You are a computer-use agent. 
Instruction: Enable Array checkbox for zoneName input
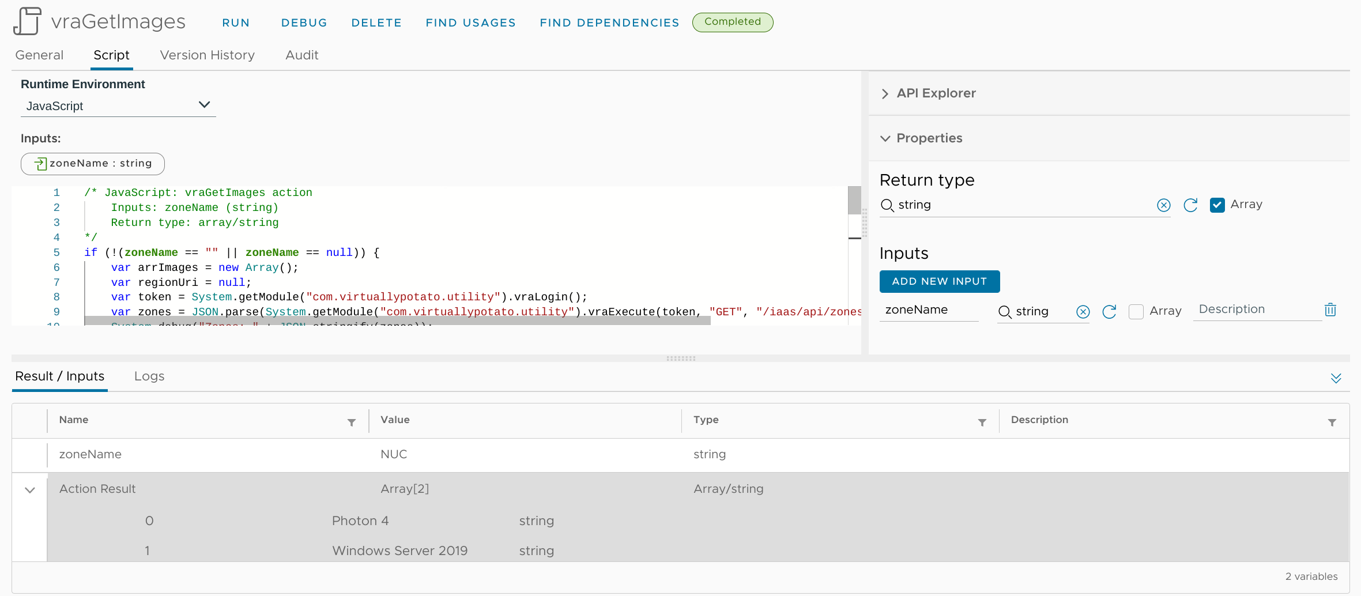click(x=1136, y=312)
